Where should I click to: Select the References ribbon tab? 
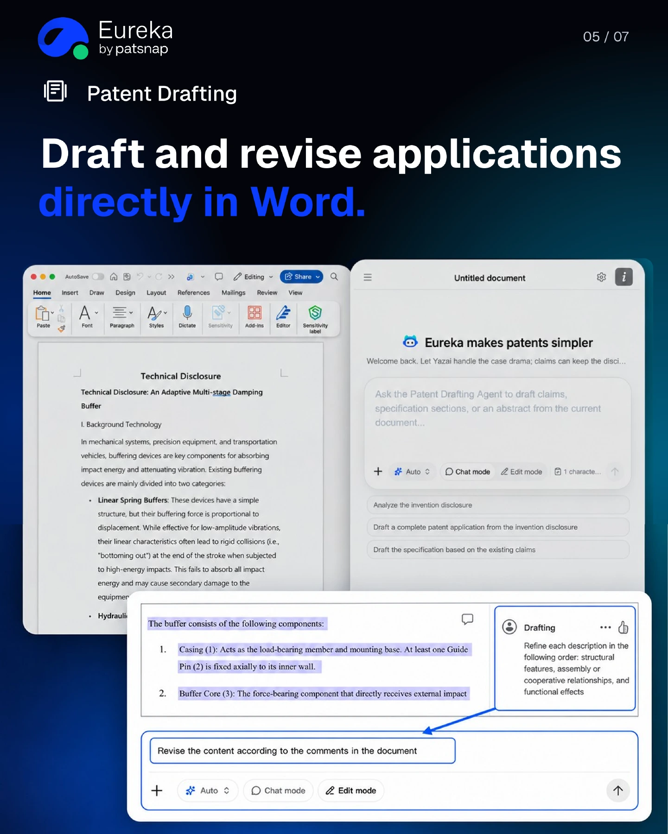[x=194, y=293]
